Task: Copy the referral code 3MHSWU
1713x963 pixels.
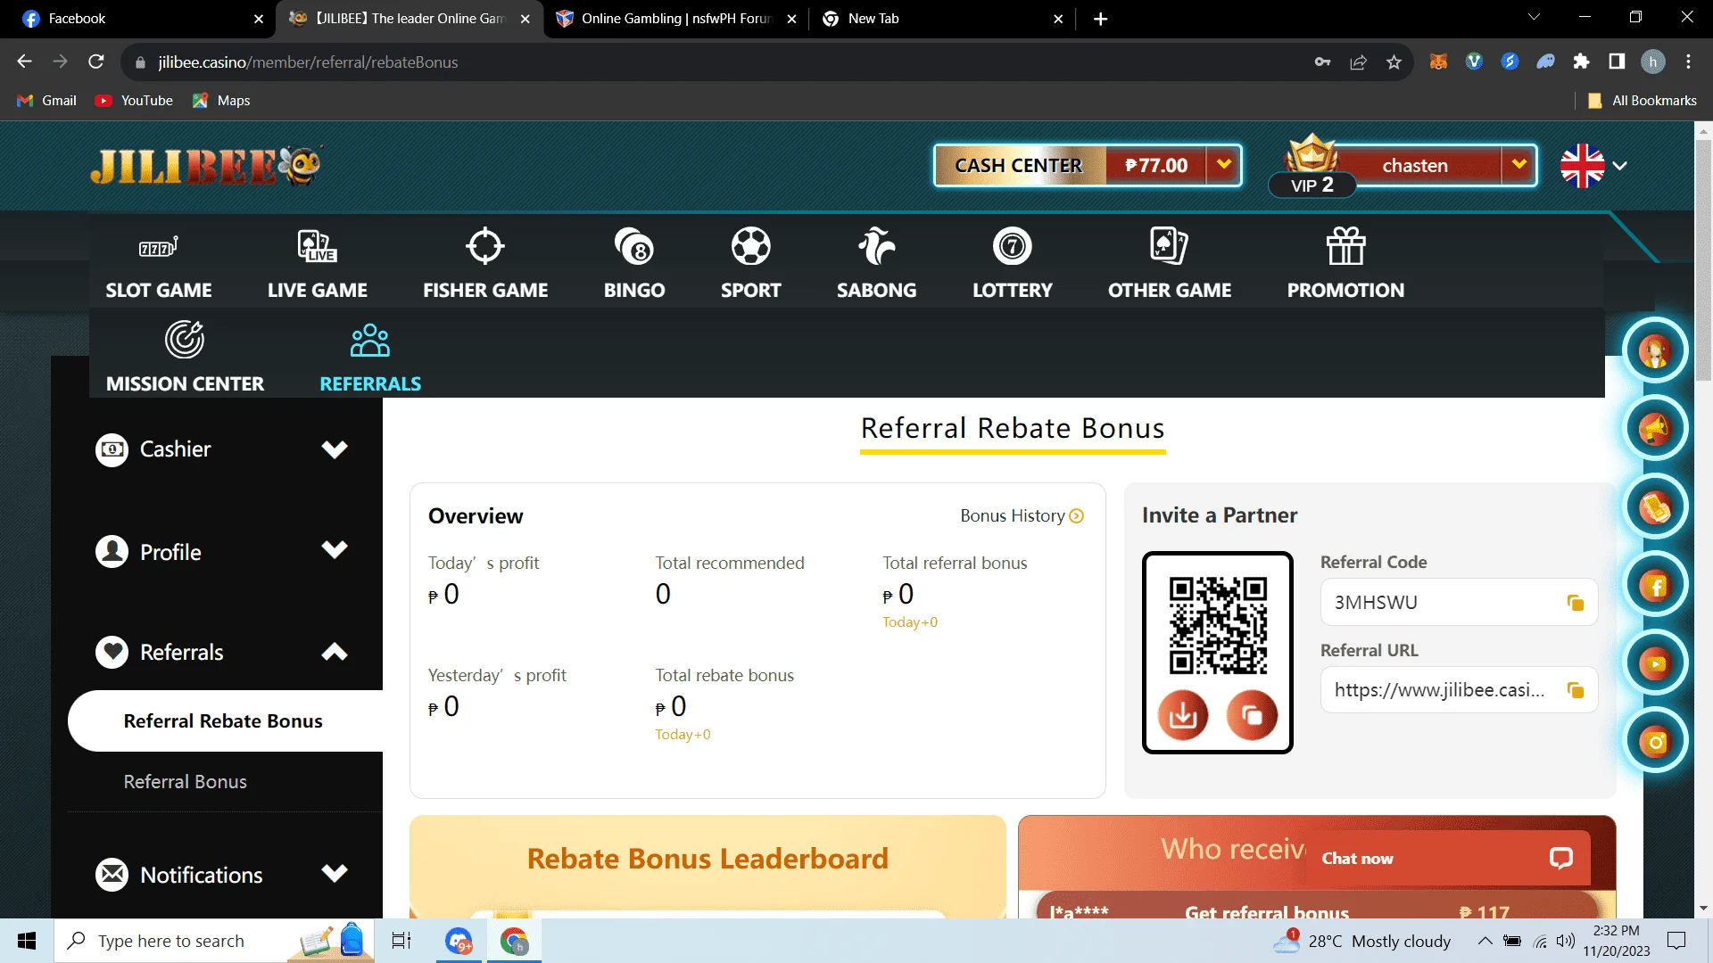Action: [x=1576, y=603]
